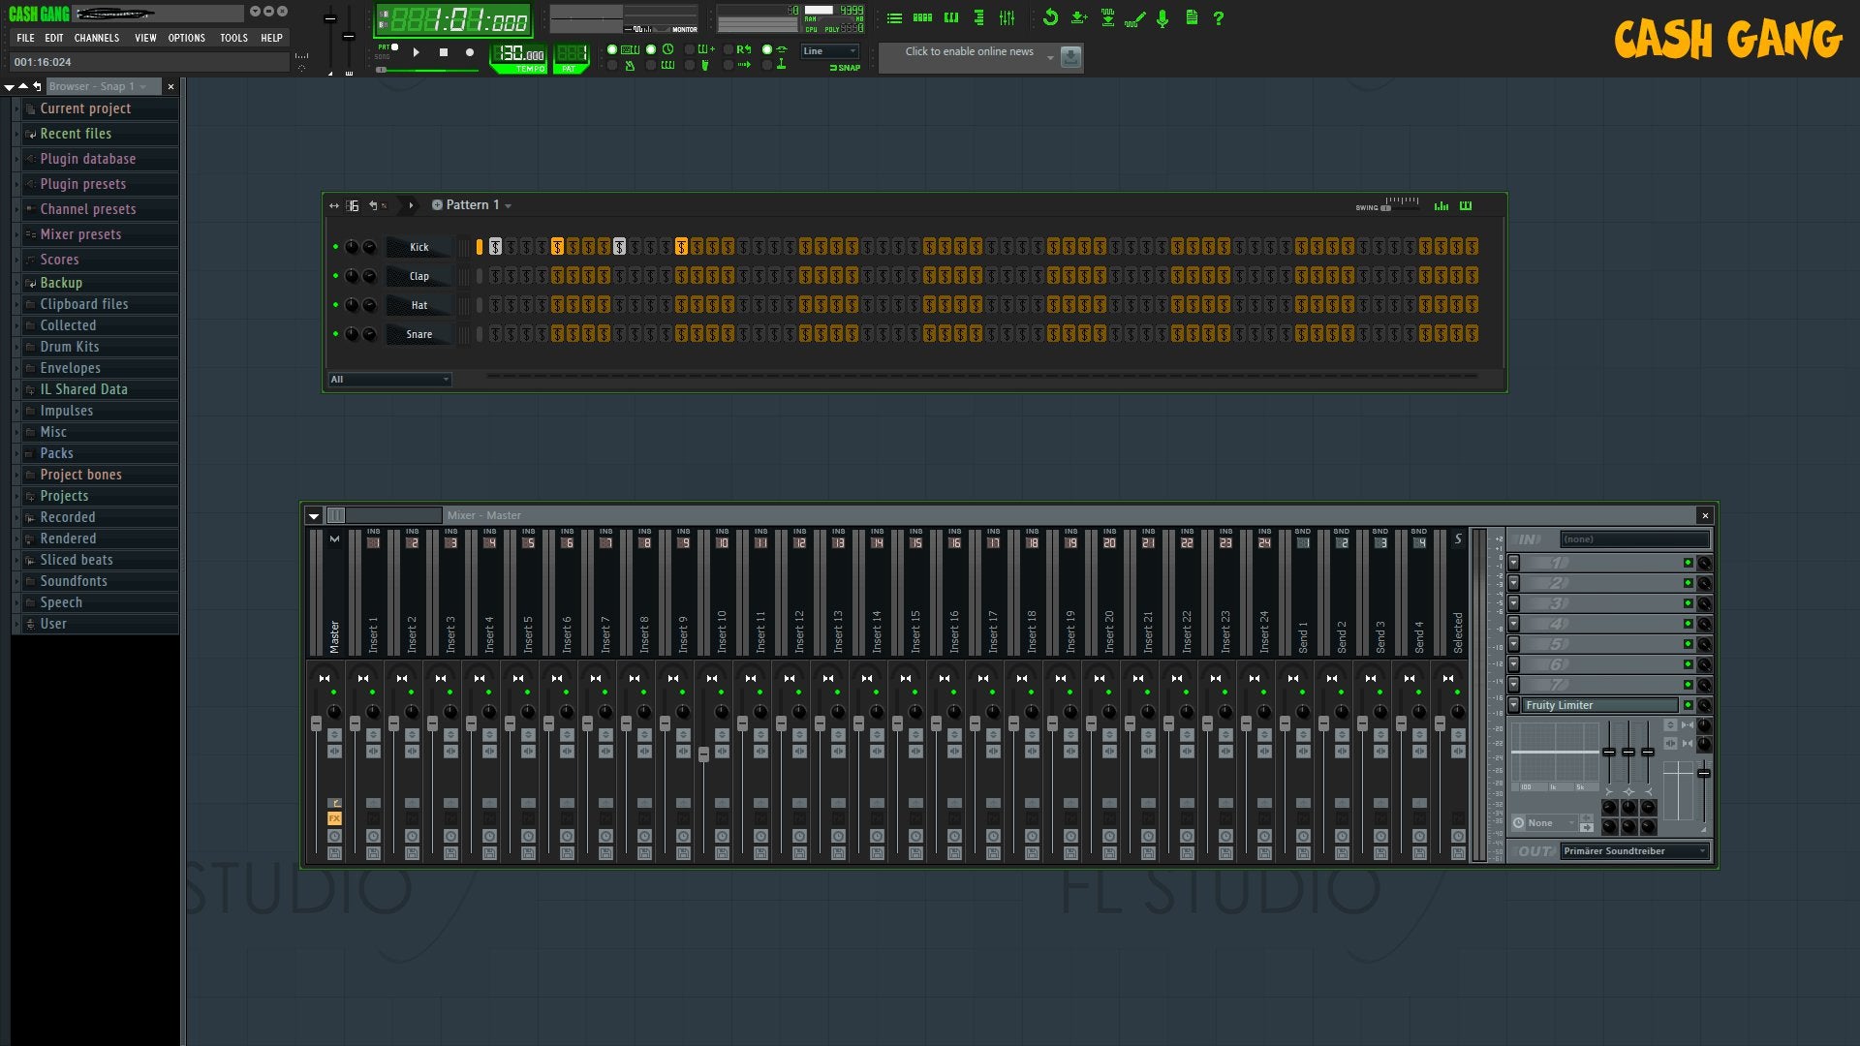Open the FILE menu
The width and height of the screenshot is (1860, 1046).
tap(25, 38)
